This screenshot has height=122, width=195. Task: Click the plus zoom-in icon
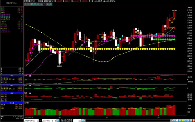183,120
